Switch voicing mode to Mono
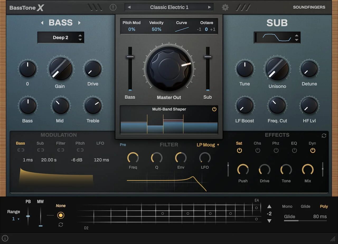This screenshot has height=244, width=338. click(287, 206)
